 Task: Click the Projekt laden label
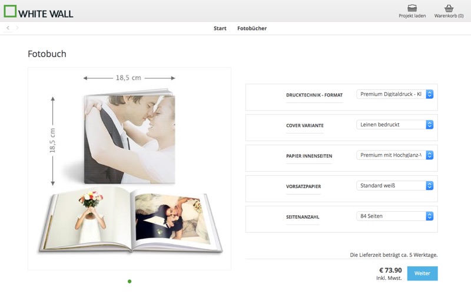tap(412, 16)
